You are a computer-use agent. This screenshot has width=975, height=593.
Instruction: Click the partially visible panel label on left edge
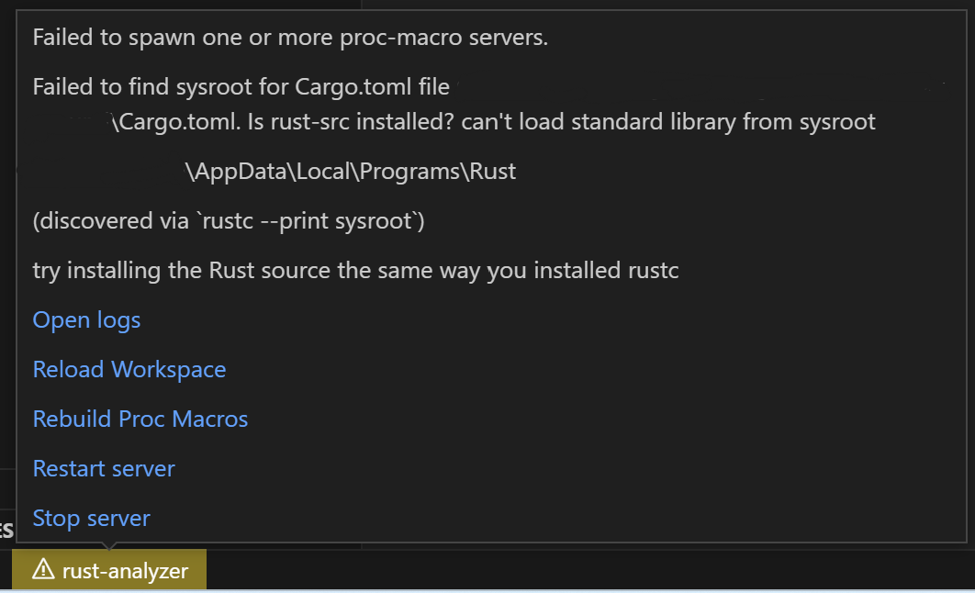pyautogui.click(x=5, y=529)
